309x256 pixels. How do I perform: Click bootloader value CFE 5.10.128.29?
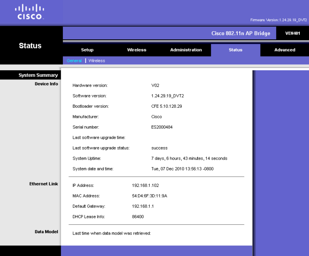click(x=167, y=106)
